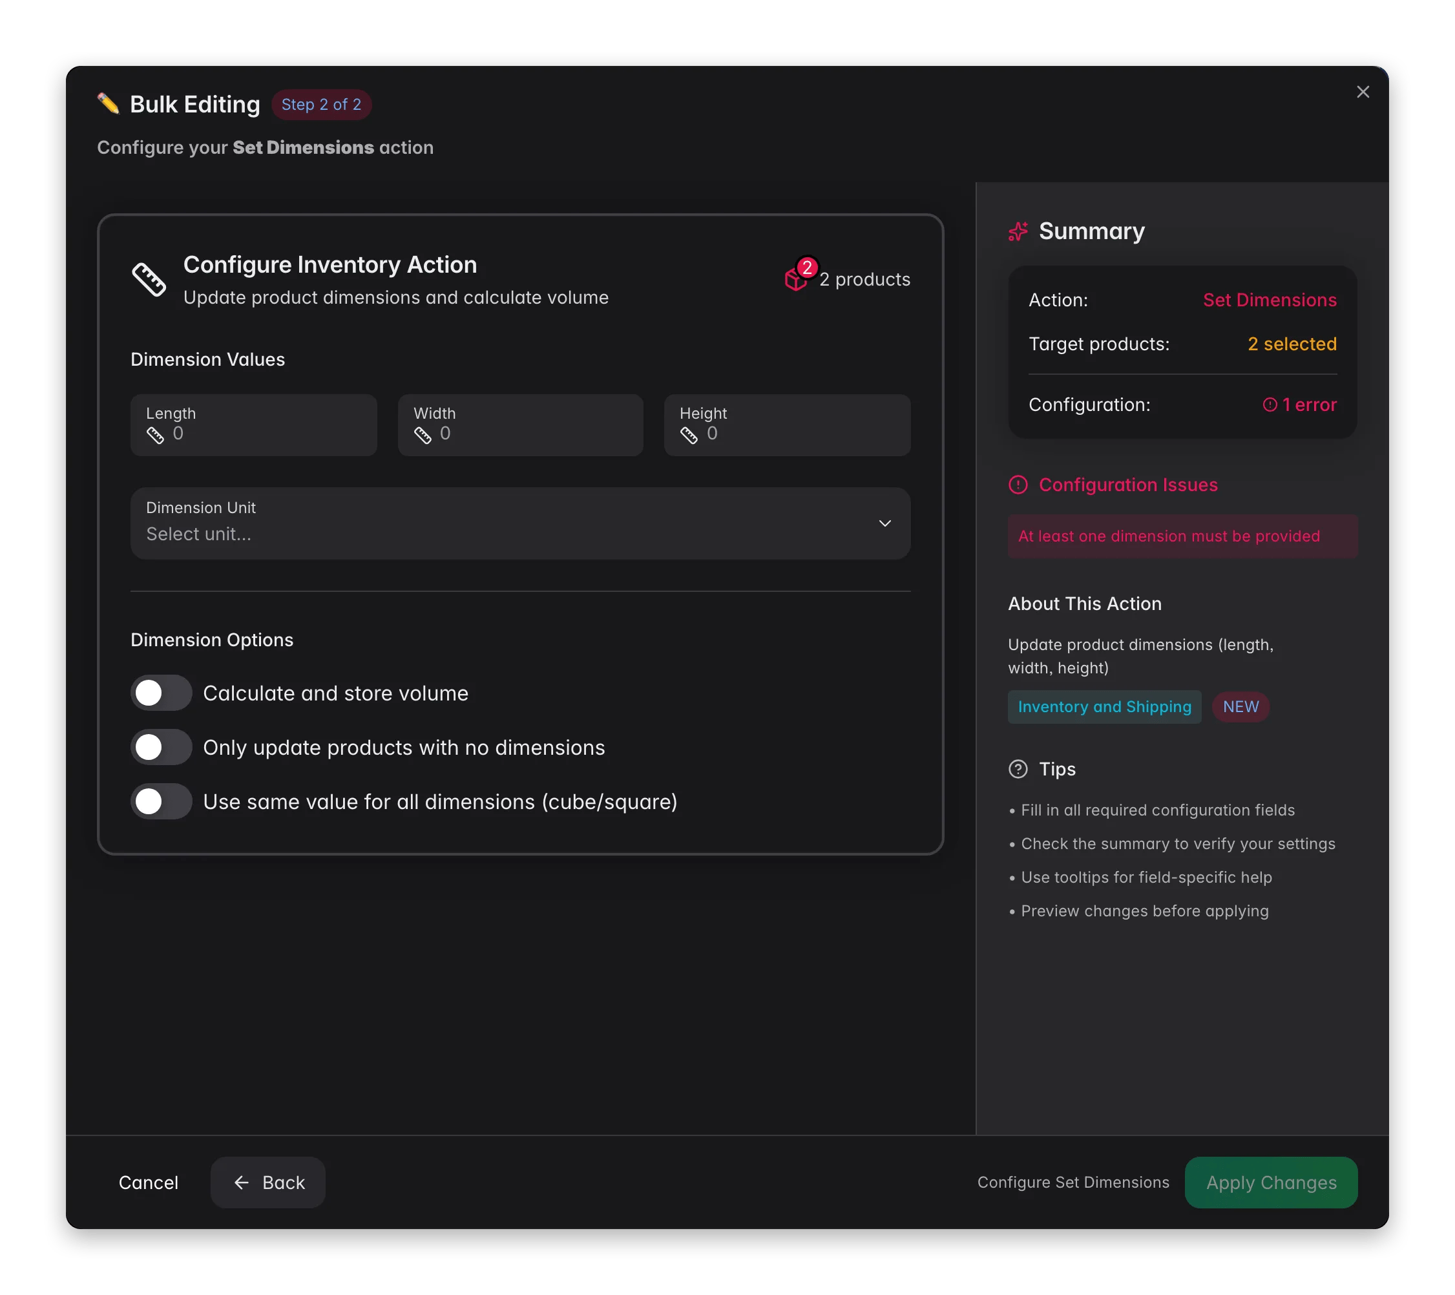
Task: Expand the Dimension Unit chevron arrow
Action: (885, 523)
